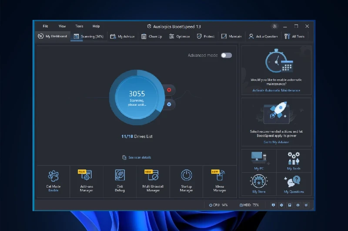
Task: Open the My Advisor tab
Action: point(122,36)
